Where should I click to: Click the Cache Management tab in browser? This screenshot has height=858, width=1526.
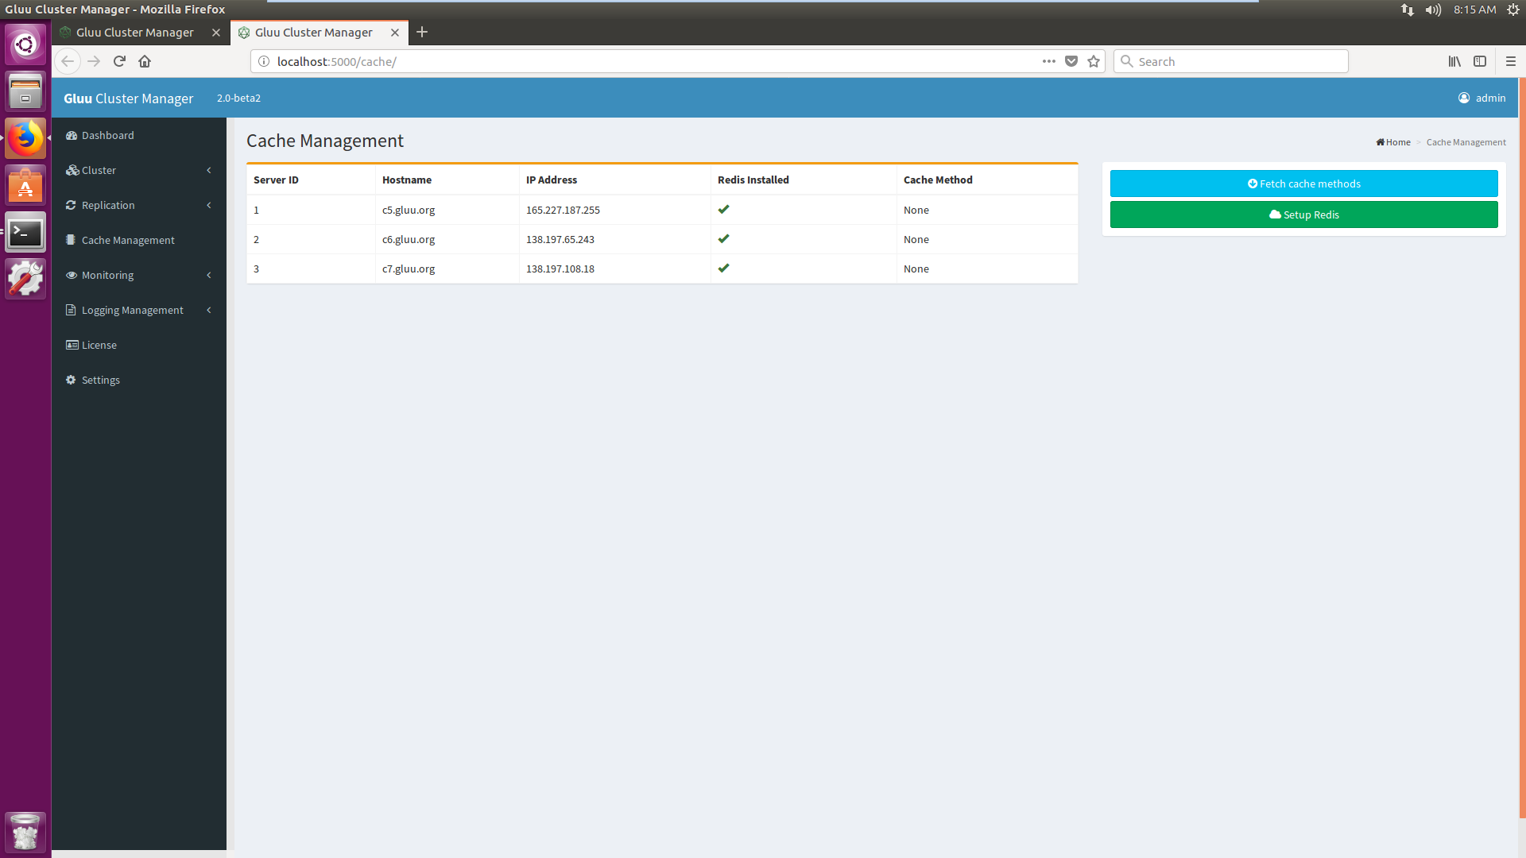pos(313,32)
